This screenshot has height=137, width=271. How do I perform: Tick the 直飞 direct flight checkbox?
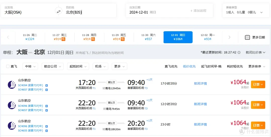(8, 66)
